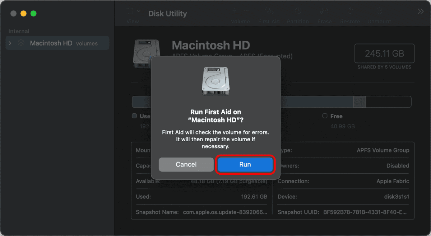Click the "192.61 GB" used value
The height and width of the screenshot is (236, 431).
254,197
